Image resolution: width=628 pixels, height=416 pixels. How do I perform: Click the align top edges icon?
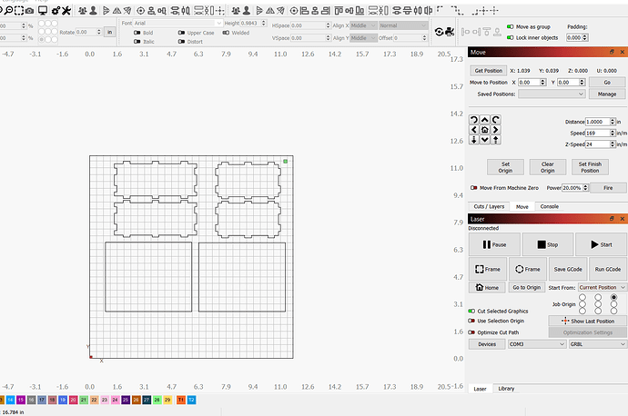click(339, 11)
